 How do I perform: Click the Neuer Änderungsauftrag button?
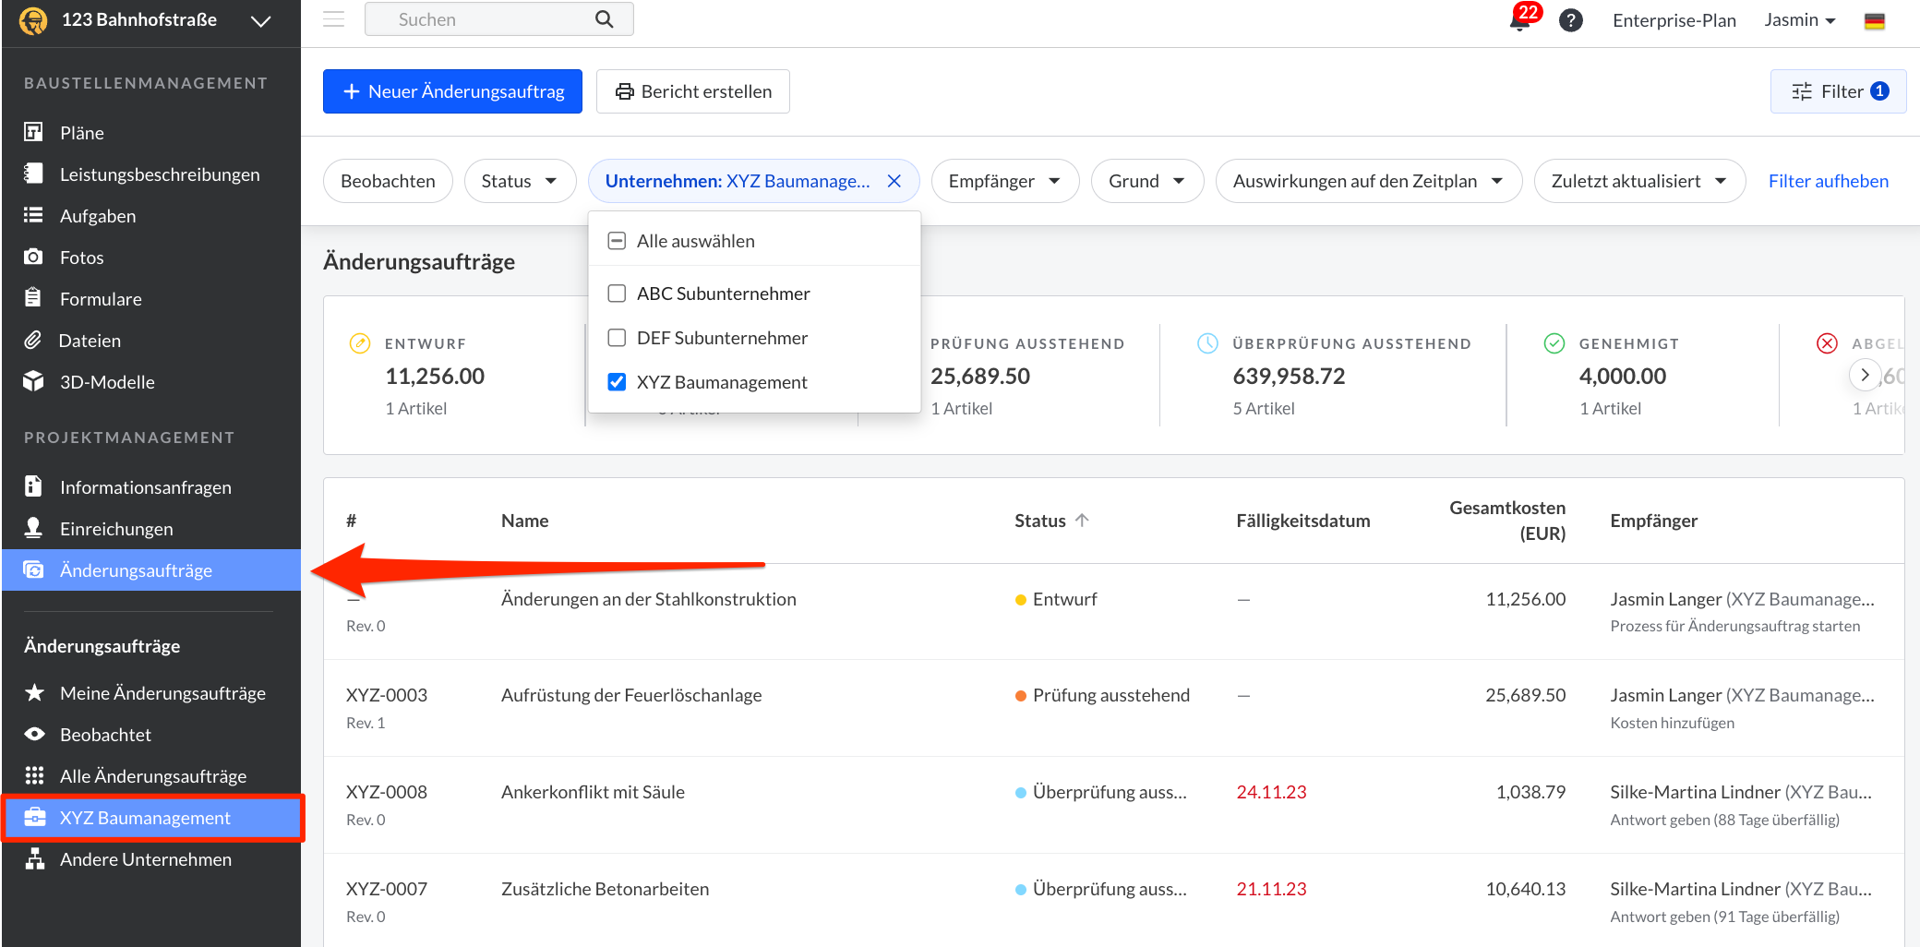click(452, 91)
